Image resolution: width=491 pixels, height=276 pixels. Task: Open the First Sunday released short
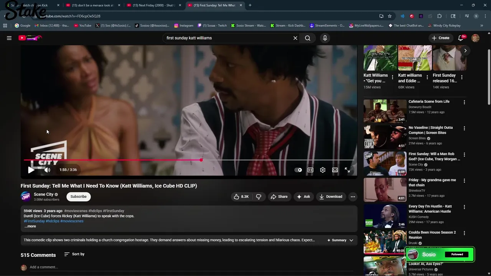coord(449,58)
